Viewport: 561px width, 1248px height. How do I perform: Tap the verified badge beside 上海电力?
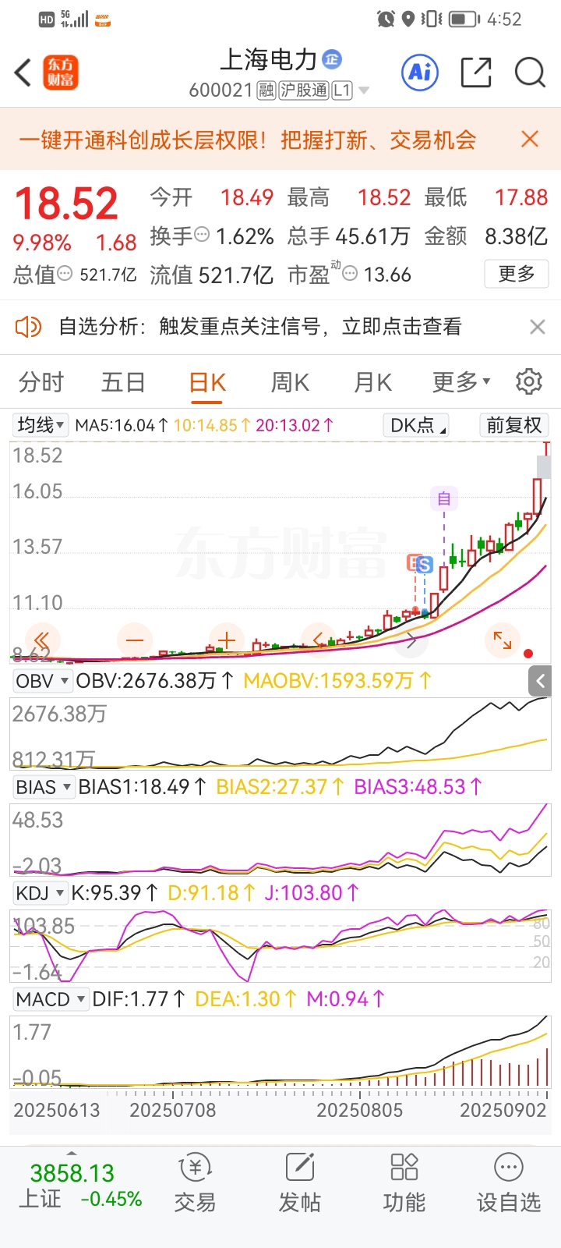(x=332, y=59)
